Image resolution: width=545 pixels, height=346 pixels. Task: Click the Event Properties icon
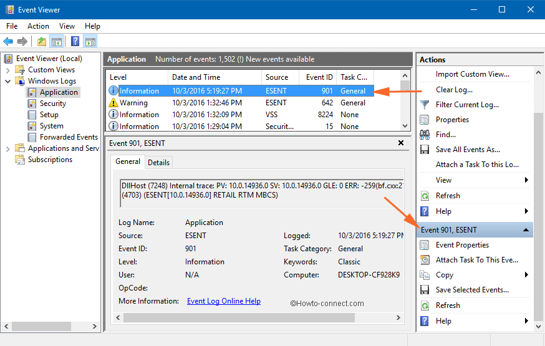click(x=425, y=245)
